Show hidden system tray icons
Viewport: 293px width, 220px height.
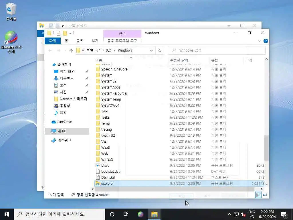click(229, 214)
